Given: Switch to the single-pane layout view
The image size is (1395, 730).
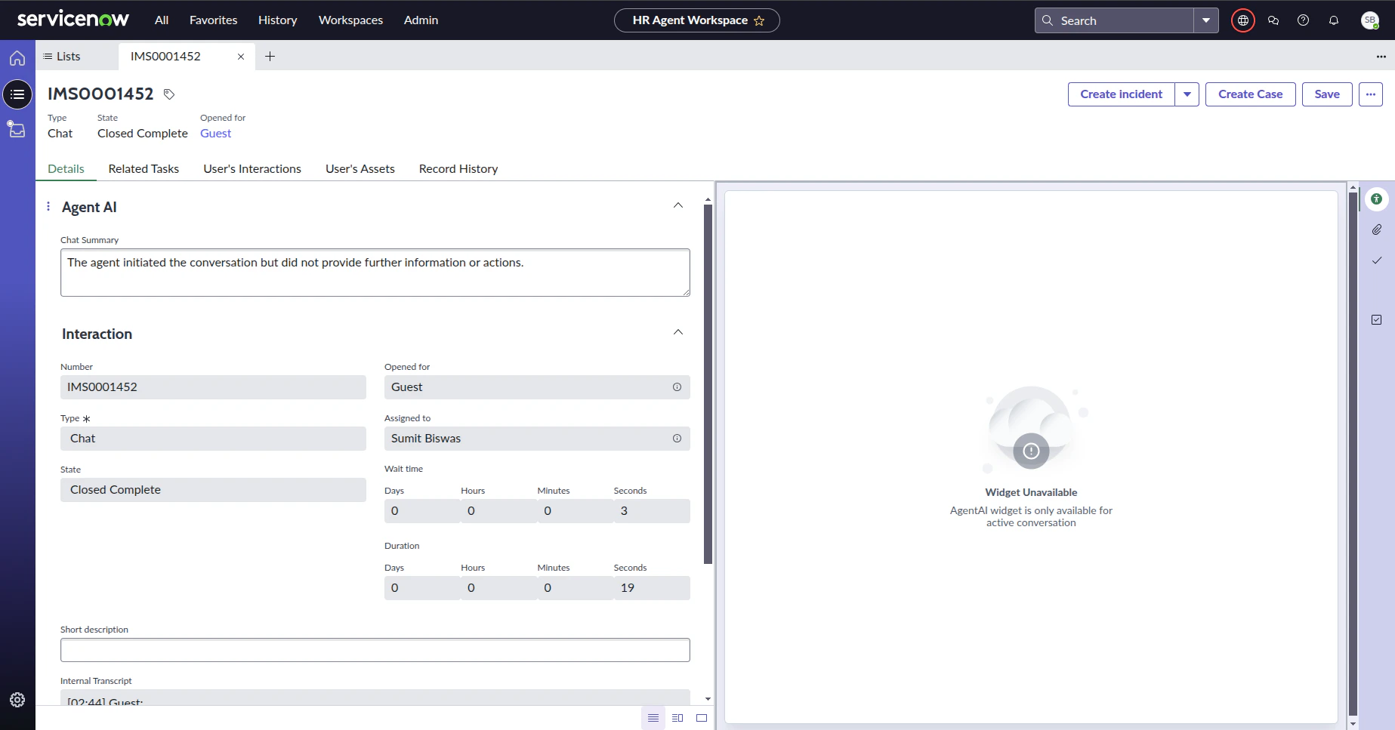Looking at the screenshot, I should pos(702,718).
